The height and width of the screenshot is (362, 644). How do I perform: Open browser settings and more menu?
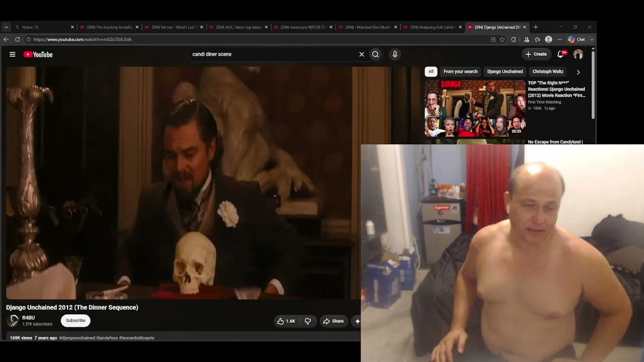tap(559, 39)
